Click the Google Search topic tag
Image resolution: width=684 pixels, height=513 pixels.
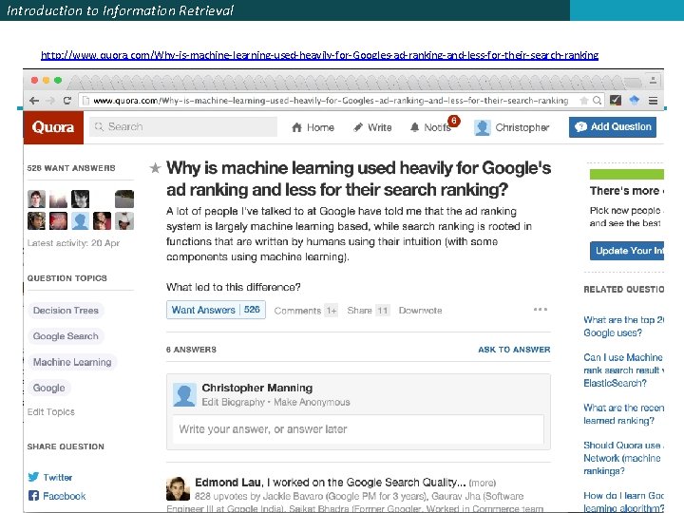pyautogui.click(x=66, y=336)
